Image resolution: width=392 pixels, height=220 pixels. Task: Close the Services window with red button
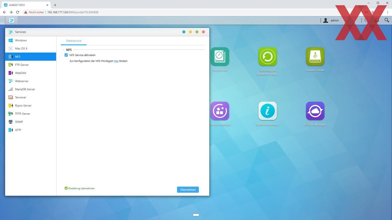coord(203,32)
